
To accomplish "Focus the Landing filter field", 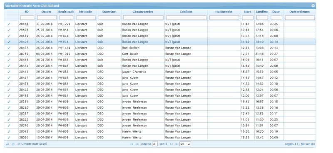I will 262,17.
